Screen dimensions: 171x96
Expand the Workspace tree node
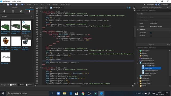point(138,51)
